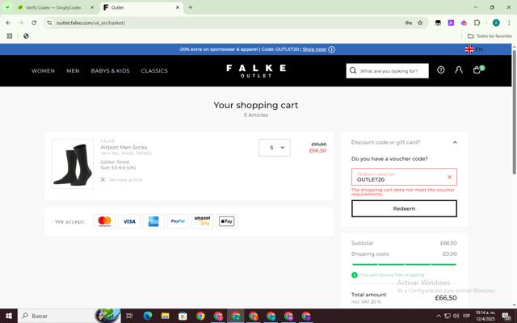The image size is (517, 323).
Task: Open the BABYS & KIDS menu
Action: 110,70
